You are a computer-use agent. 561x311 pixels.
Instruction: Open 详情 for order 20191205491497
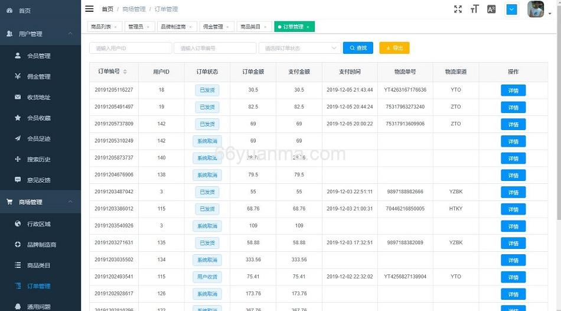coord(513,107)
